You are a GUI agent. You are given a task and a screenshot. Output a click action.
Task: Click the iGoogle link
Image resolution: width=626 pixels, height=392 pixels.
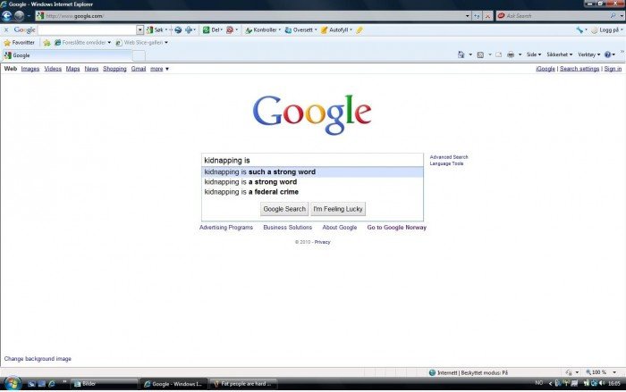(x=546, y=69)
